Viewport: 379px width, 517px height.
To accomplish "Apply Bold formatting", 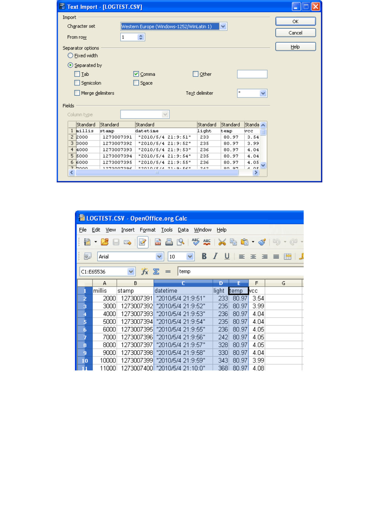I will 204,256.
